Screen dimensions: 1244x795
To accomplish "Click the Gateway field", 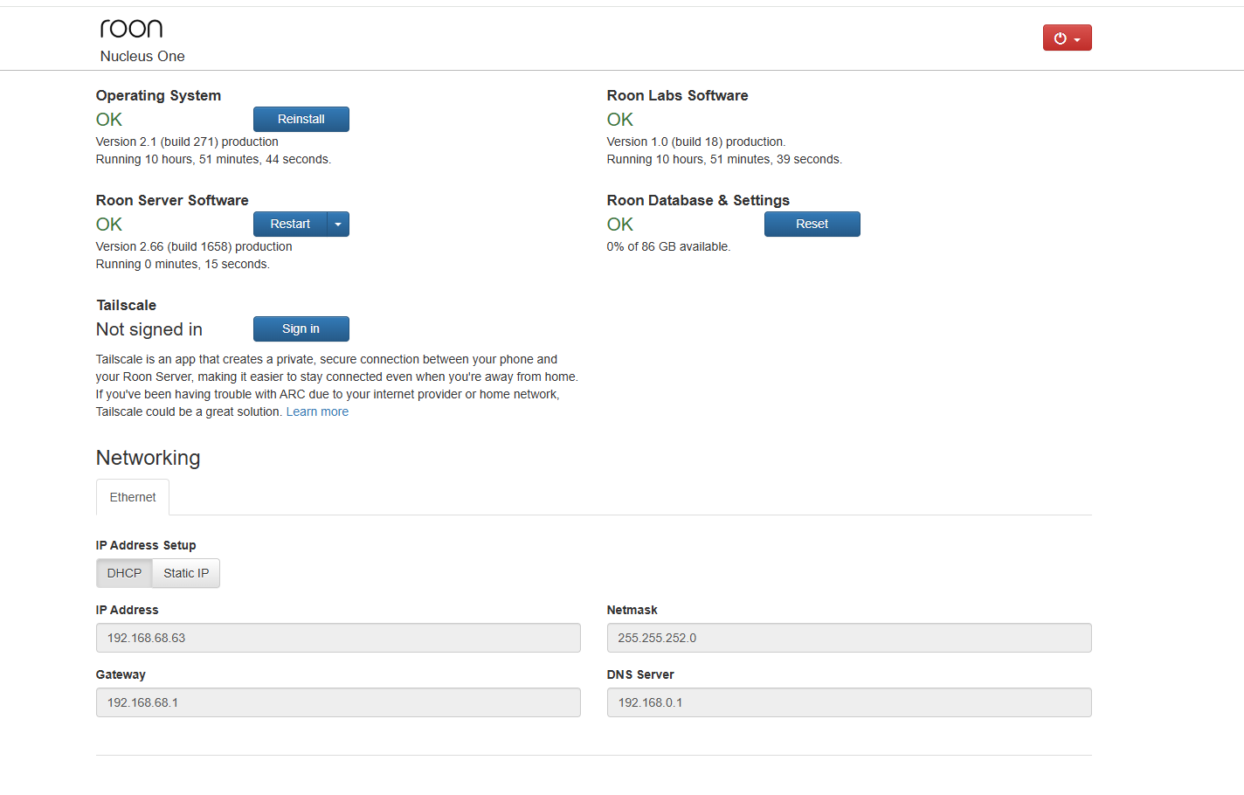I will [338, 702].
